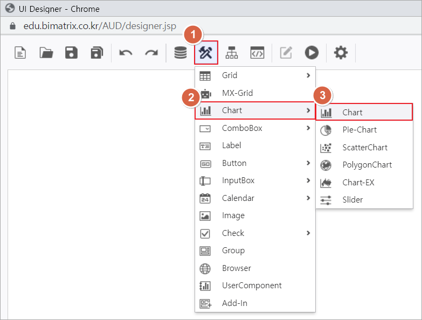Choose PolygonChart in the submenu

point(364,165)
